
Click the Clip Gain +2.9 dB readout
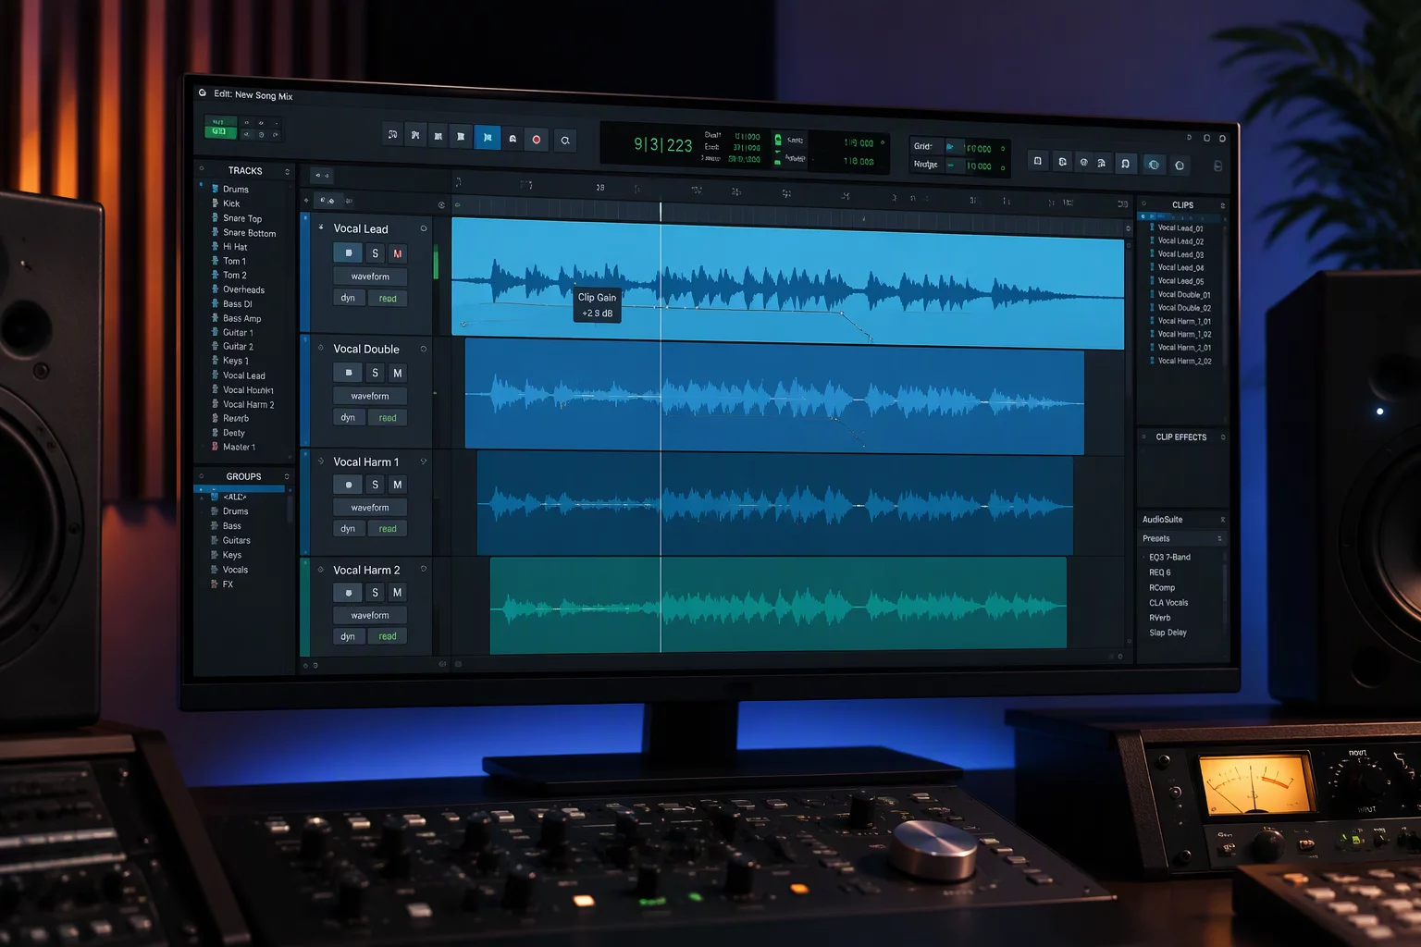[597, 305]
